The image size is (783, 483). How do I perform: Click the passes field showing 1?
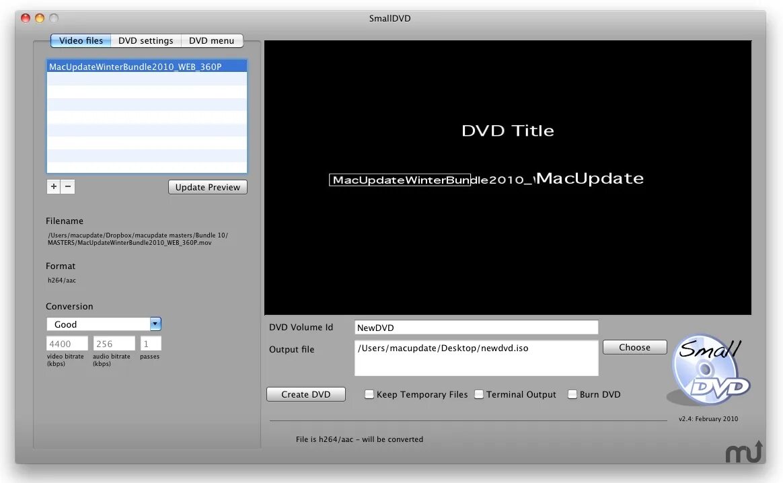[150, 344]
